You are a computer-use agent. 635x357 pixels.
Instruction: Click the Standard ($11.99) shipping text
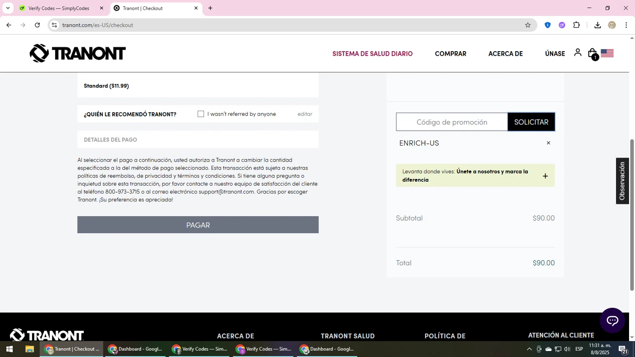click(106, 86)
